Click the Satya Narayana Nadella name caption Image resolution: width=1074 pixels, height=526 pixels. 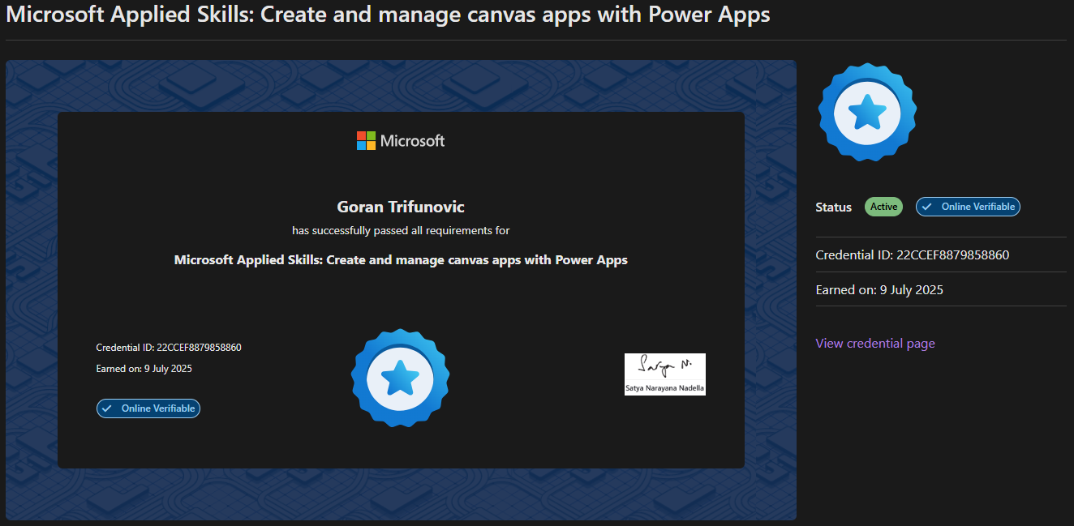(664, 388)
